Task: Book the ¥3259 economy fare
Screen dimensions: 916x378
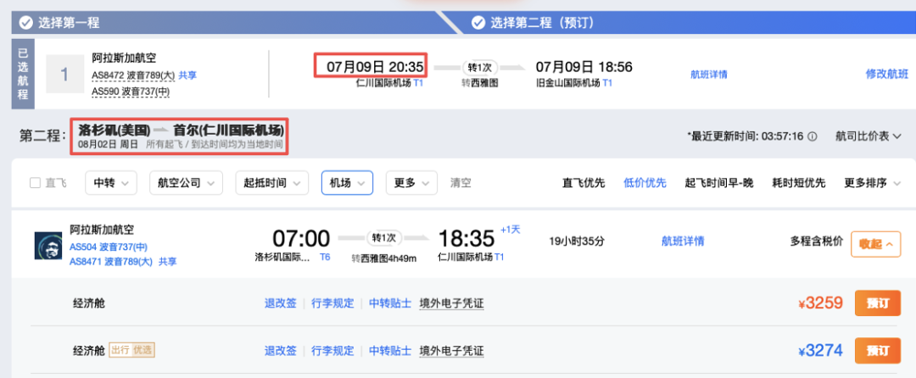Action: pos(878,303)
